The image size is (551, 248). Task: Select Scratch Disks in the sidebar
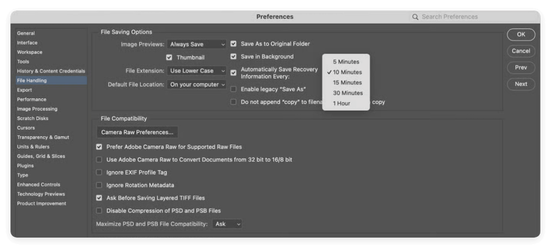tap(33, 118)
